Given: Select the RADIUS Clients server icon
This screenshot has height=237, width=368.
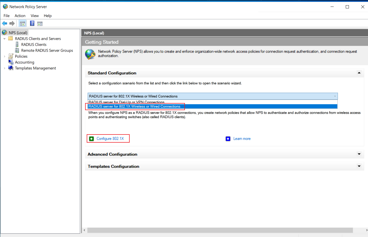Looking at the screenshot, I should [17, 45].
